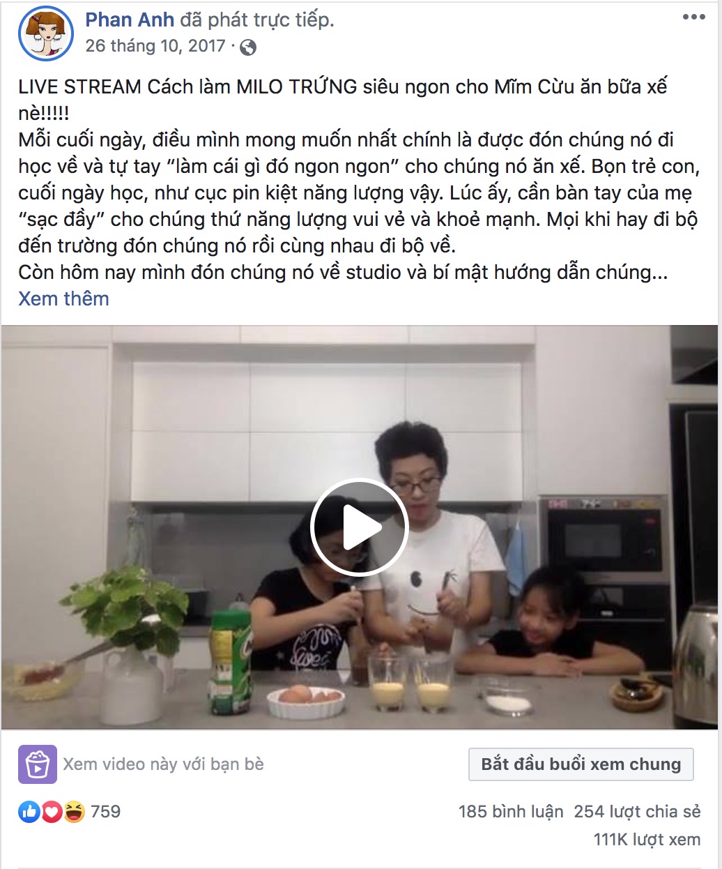Play the live stream video
Screen dimensions: 722x869
(x=359, y=527)
